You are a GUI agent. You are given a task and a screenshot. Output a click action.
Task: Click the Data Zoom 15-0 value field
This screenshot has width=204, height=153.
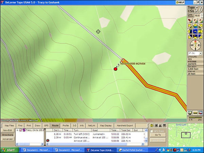coord(197,16)
